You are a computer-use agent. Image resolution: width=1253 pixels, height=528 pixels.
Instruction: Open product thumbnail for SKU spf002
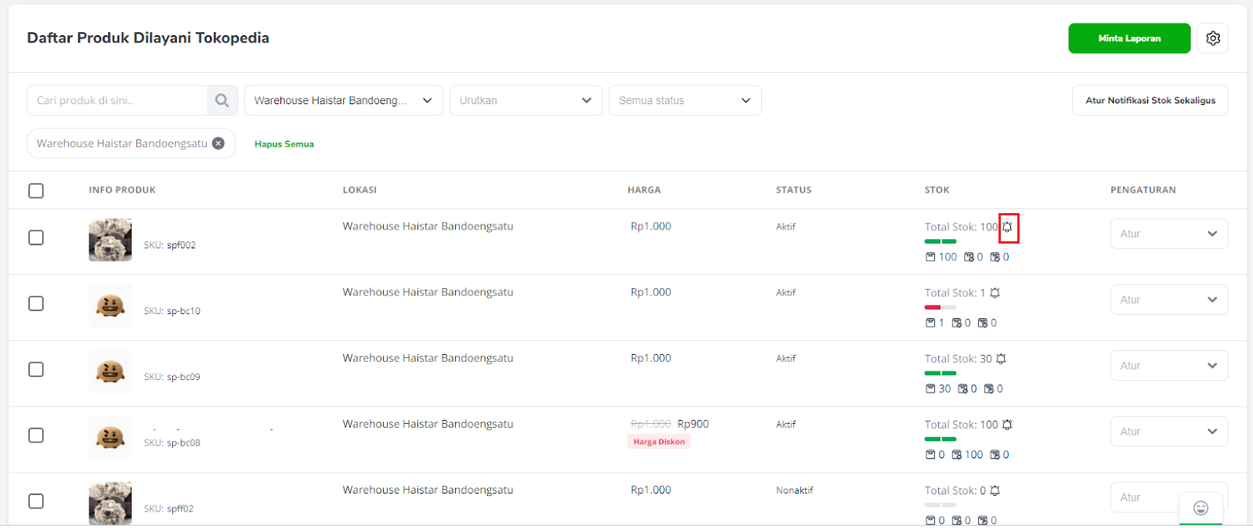[110, 240]
